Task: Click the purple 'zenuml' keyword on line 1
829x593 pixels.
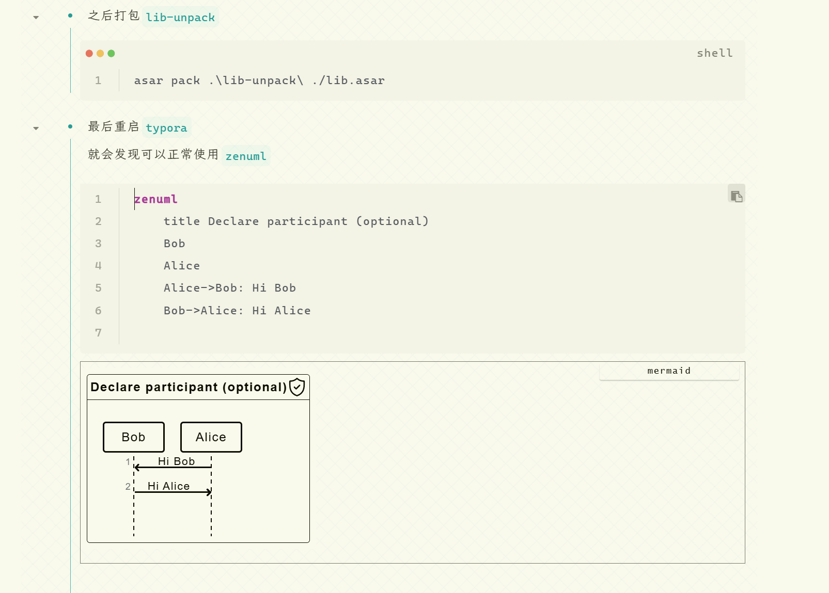Action: pos(156,199)
